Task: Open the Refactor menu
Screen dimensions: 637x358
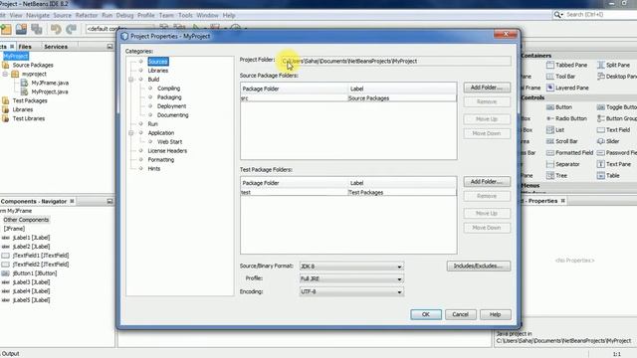Action: click(x=87, y=16)
